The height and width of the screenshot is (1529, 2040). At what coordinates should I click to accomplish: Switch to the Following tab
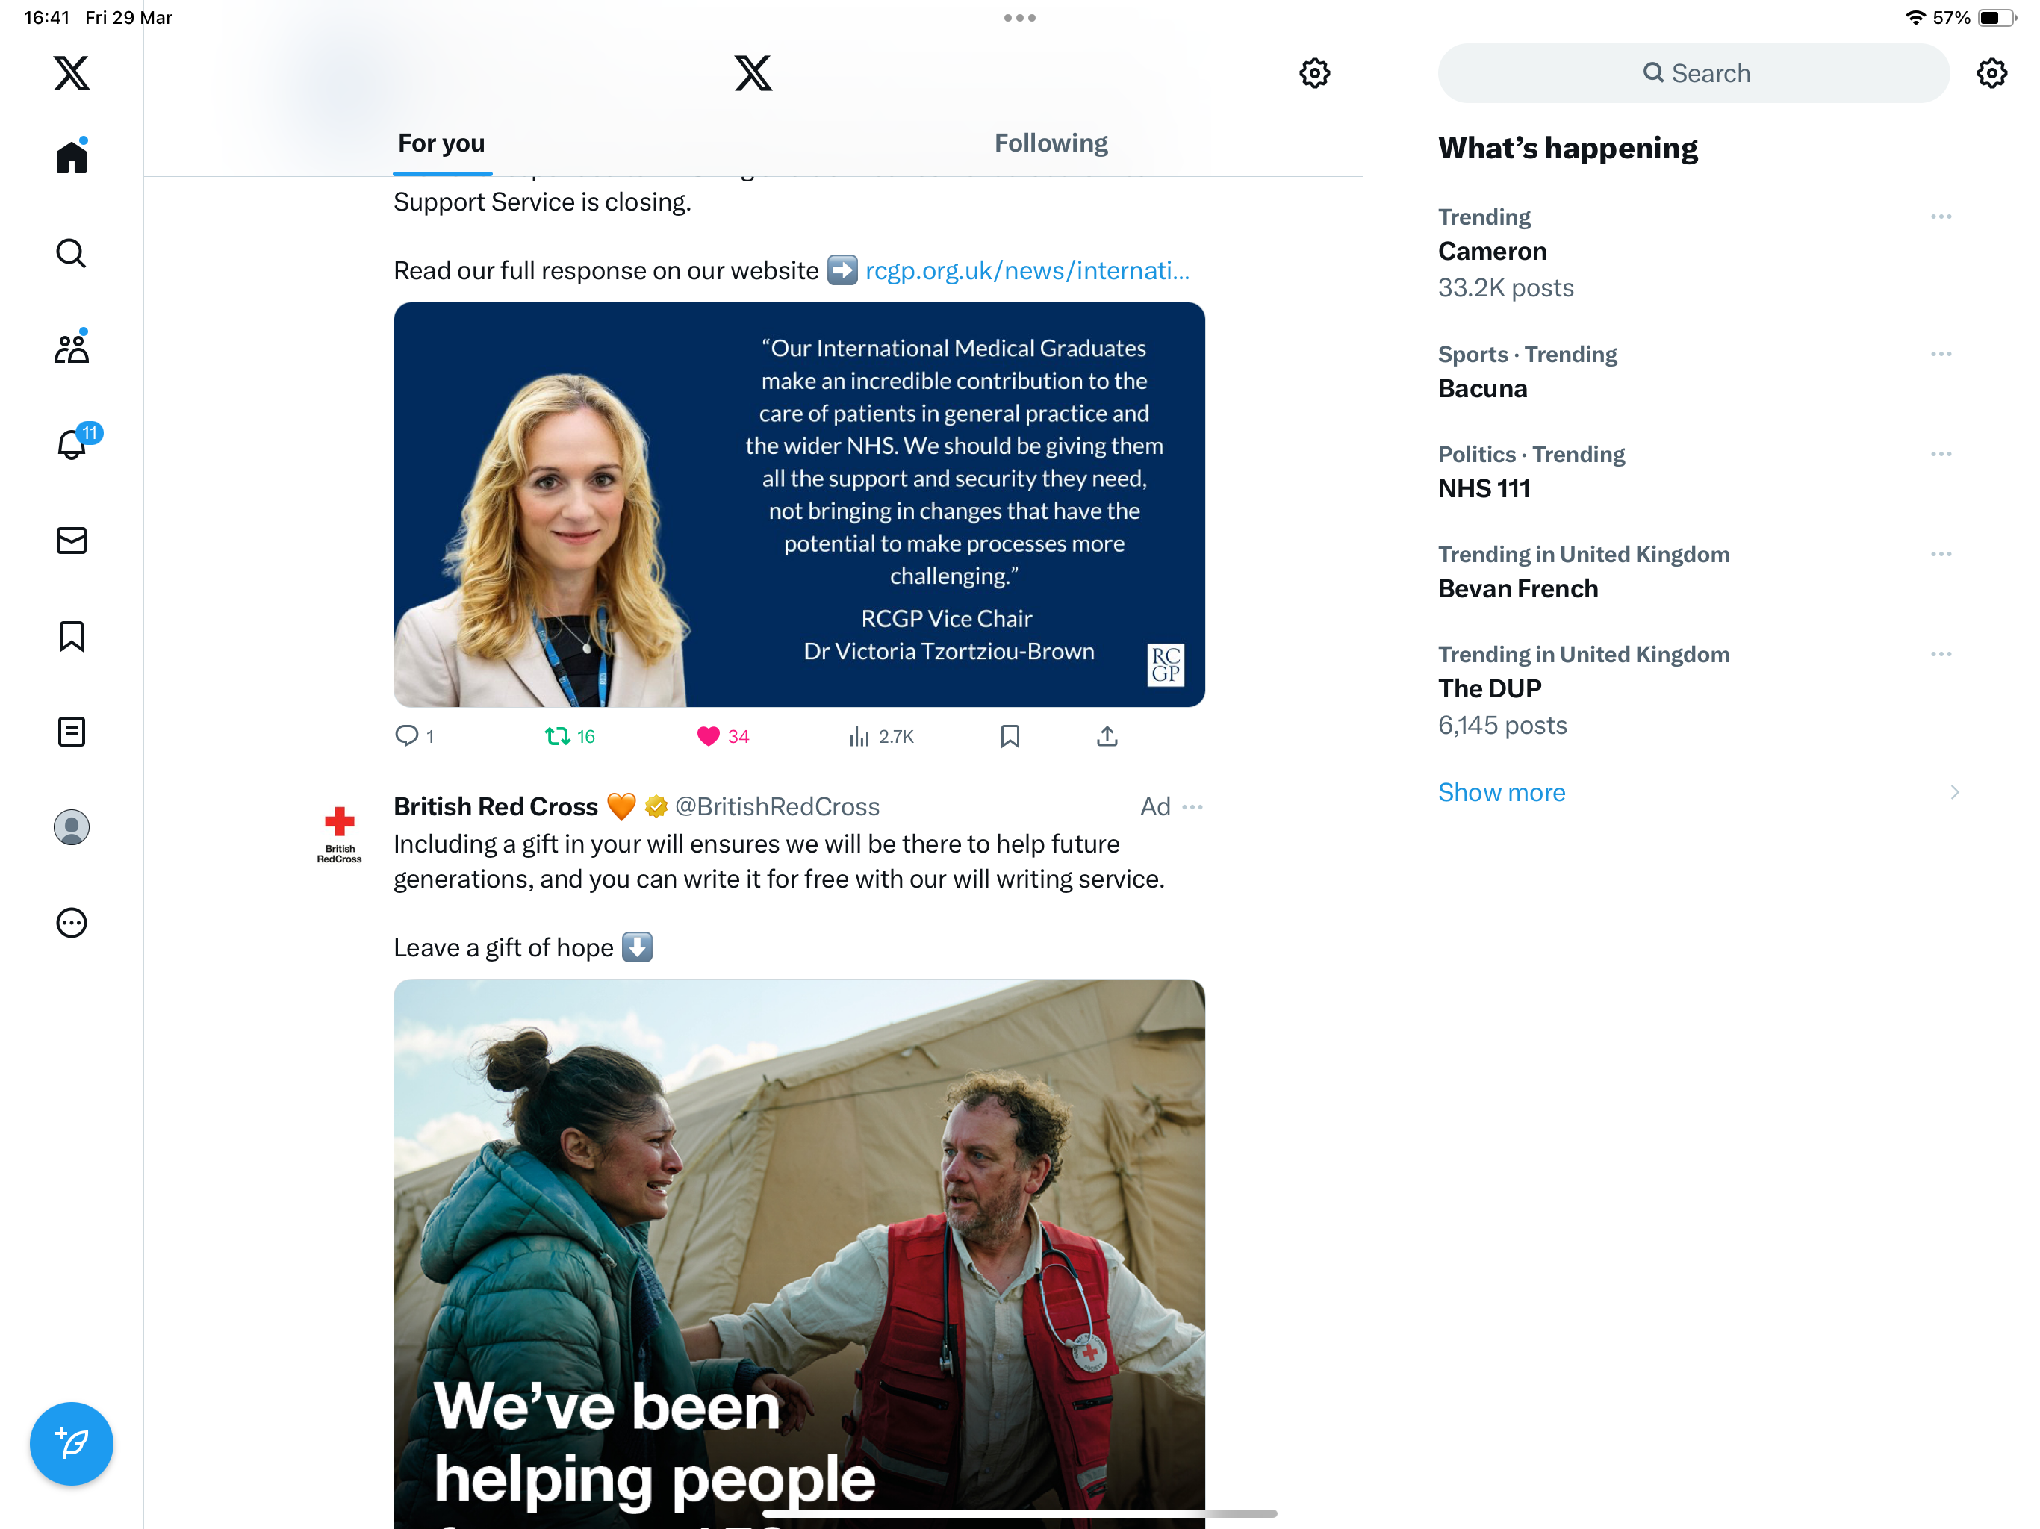click(x=1051, y=144)
